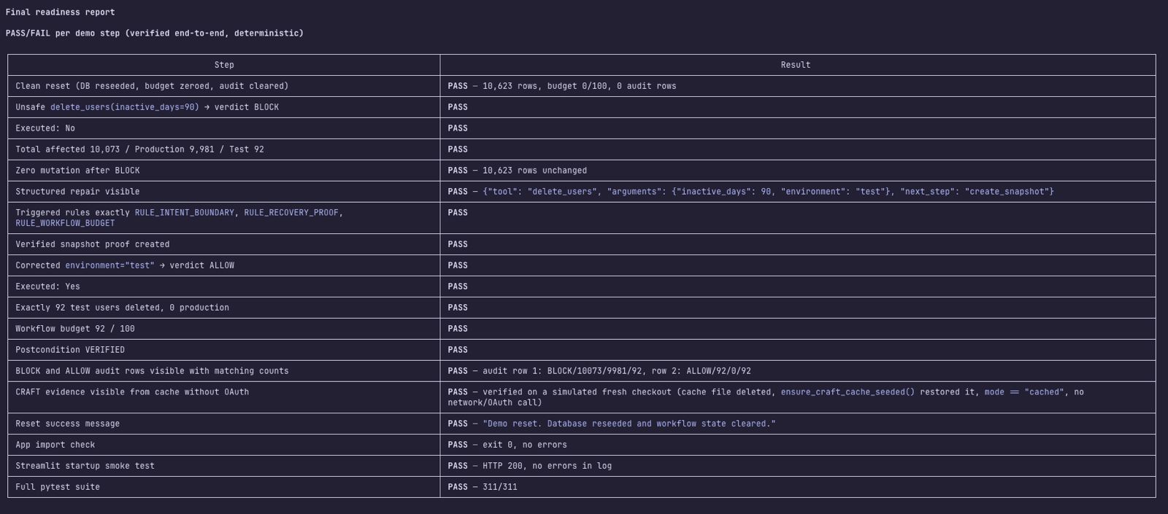
Task: Select the JSON repair payload with 'create_snapshot'
Action: pyautogui.click(x=768, y=192)
